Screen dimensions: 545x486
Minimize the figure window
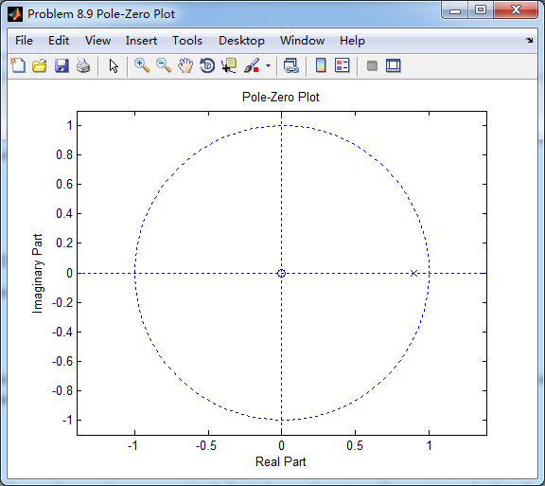coord(454,9)
